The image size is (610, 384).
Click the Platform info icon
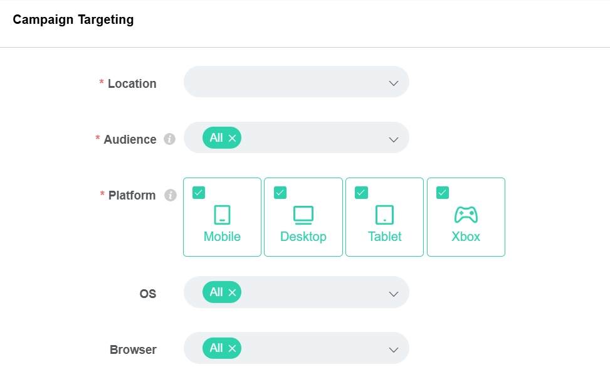click(170, 195)
